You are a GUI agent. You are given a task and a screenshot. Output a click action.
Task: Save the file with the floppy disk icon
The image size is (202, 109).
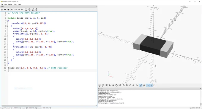coord(9,10)
